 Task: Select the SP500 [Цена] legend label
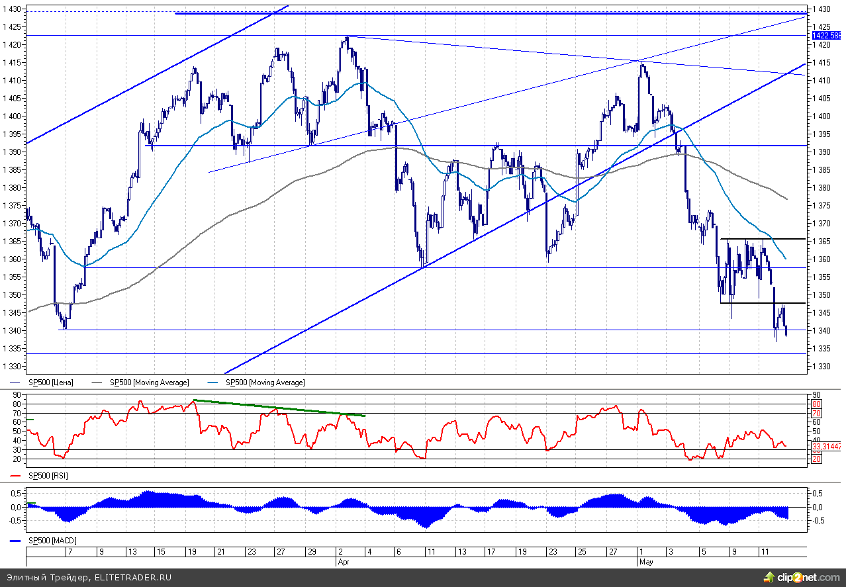point(51,383)
